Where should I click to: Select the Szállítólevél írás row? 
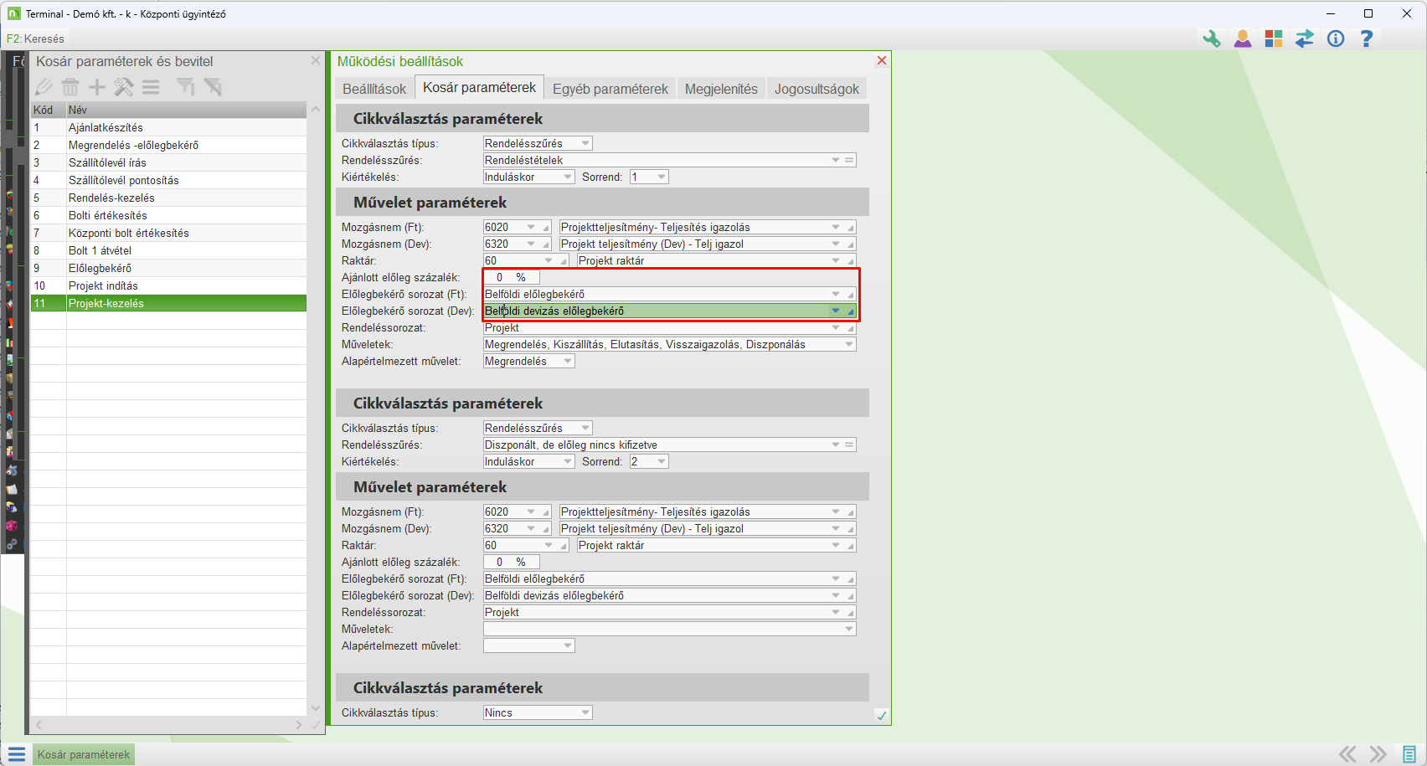click(x=168, y=162)
